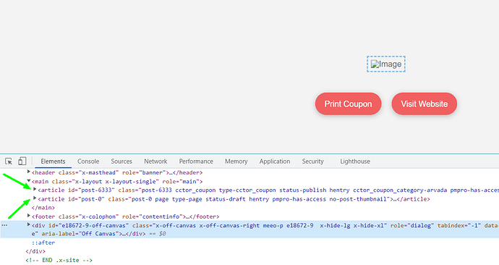
Task: Select the END .x-site comment line
Action: pos(59,260)
